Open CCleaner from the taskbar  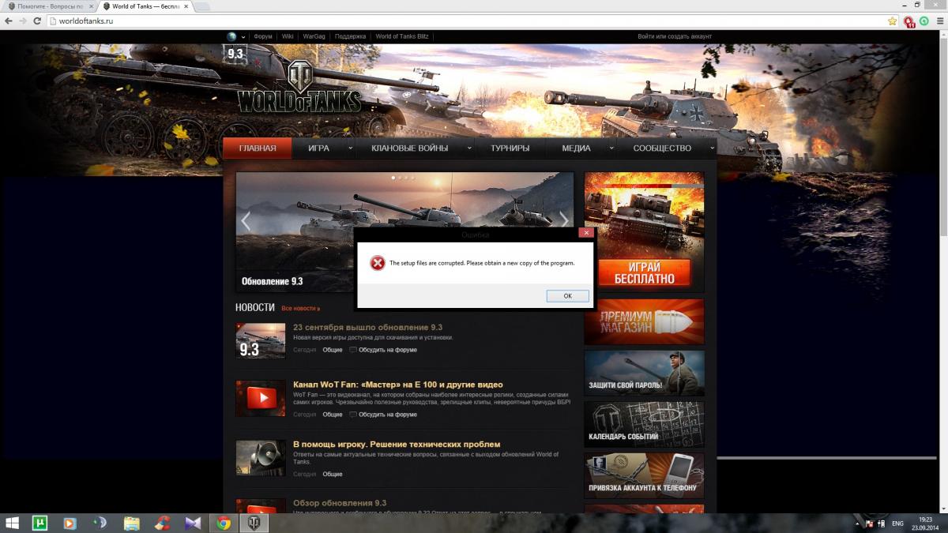coord(162,523)
